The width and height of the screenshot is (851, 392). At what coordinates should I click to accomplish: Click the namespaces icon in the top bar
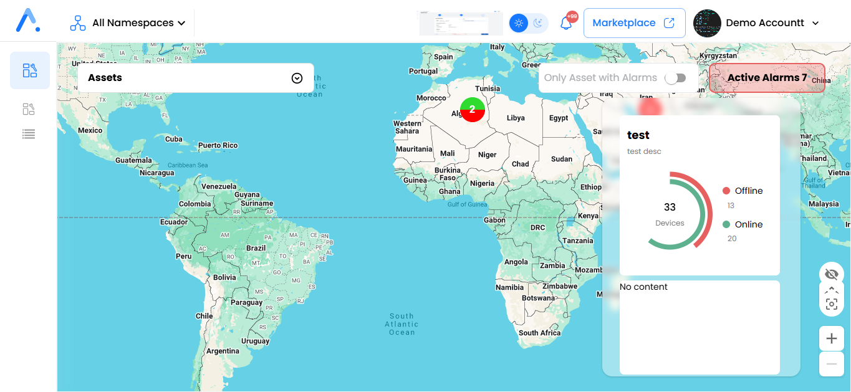coord(77,22)
